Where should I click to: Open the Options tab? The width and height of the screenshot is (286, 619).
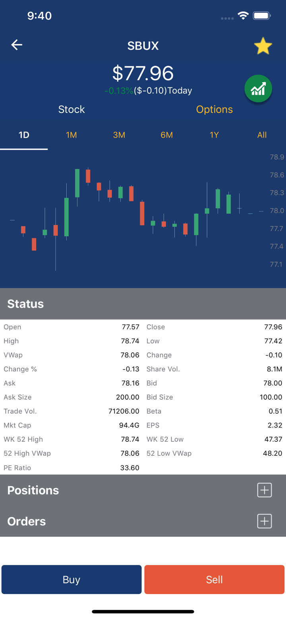[214, 109]
